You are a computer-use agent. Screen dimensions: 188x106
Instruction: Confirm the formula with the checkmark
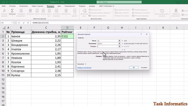(x=23, y=23)
